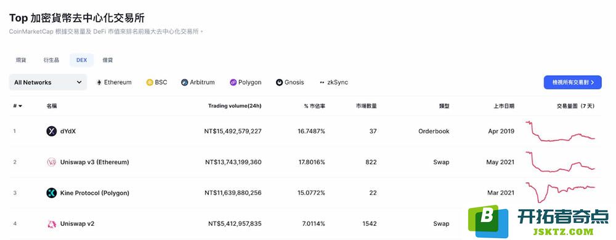The width and height of the screenshot is (616, 240).
Task: Click the Ethereum network icon
Action: 99,82
